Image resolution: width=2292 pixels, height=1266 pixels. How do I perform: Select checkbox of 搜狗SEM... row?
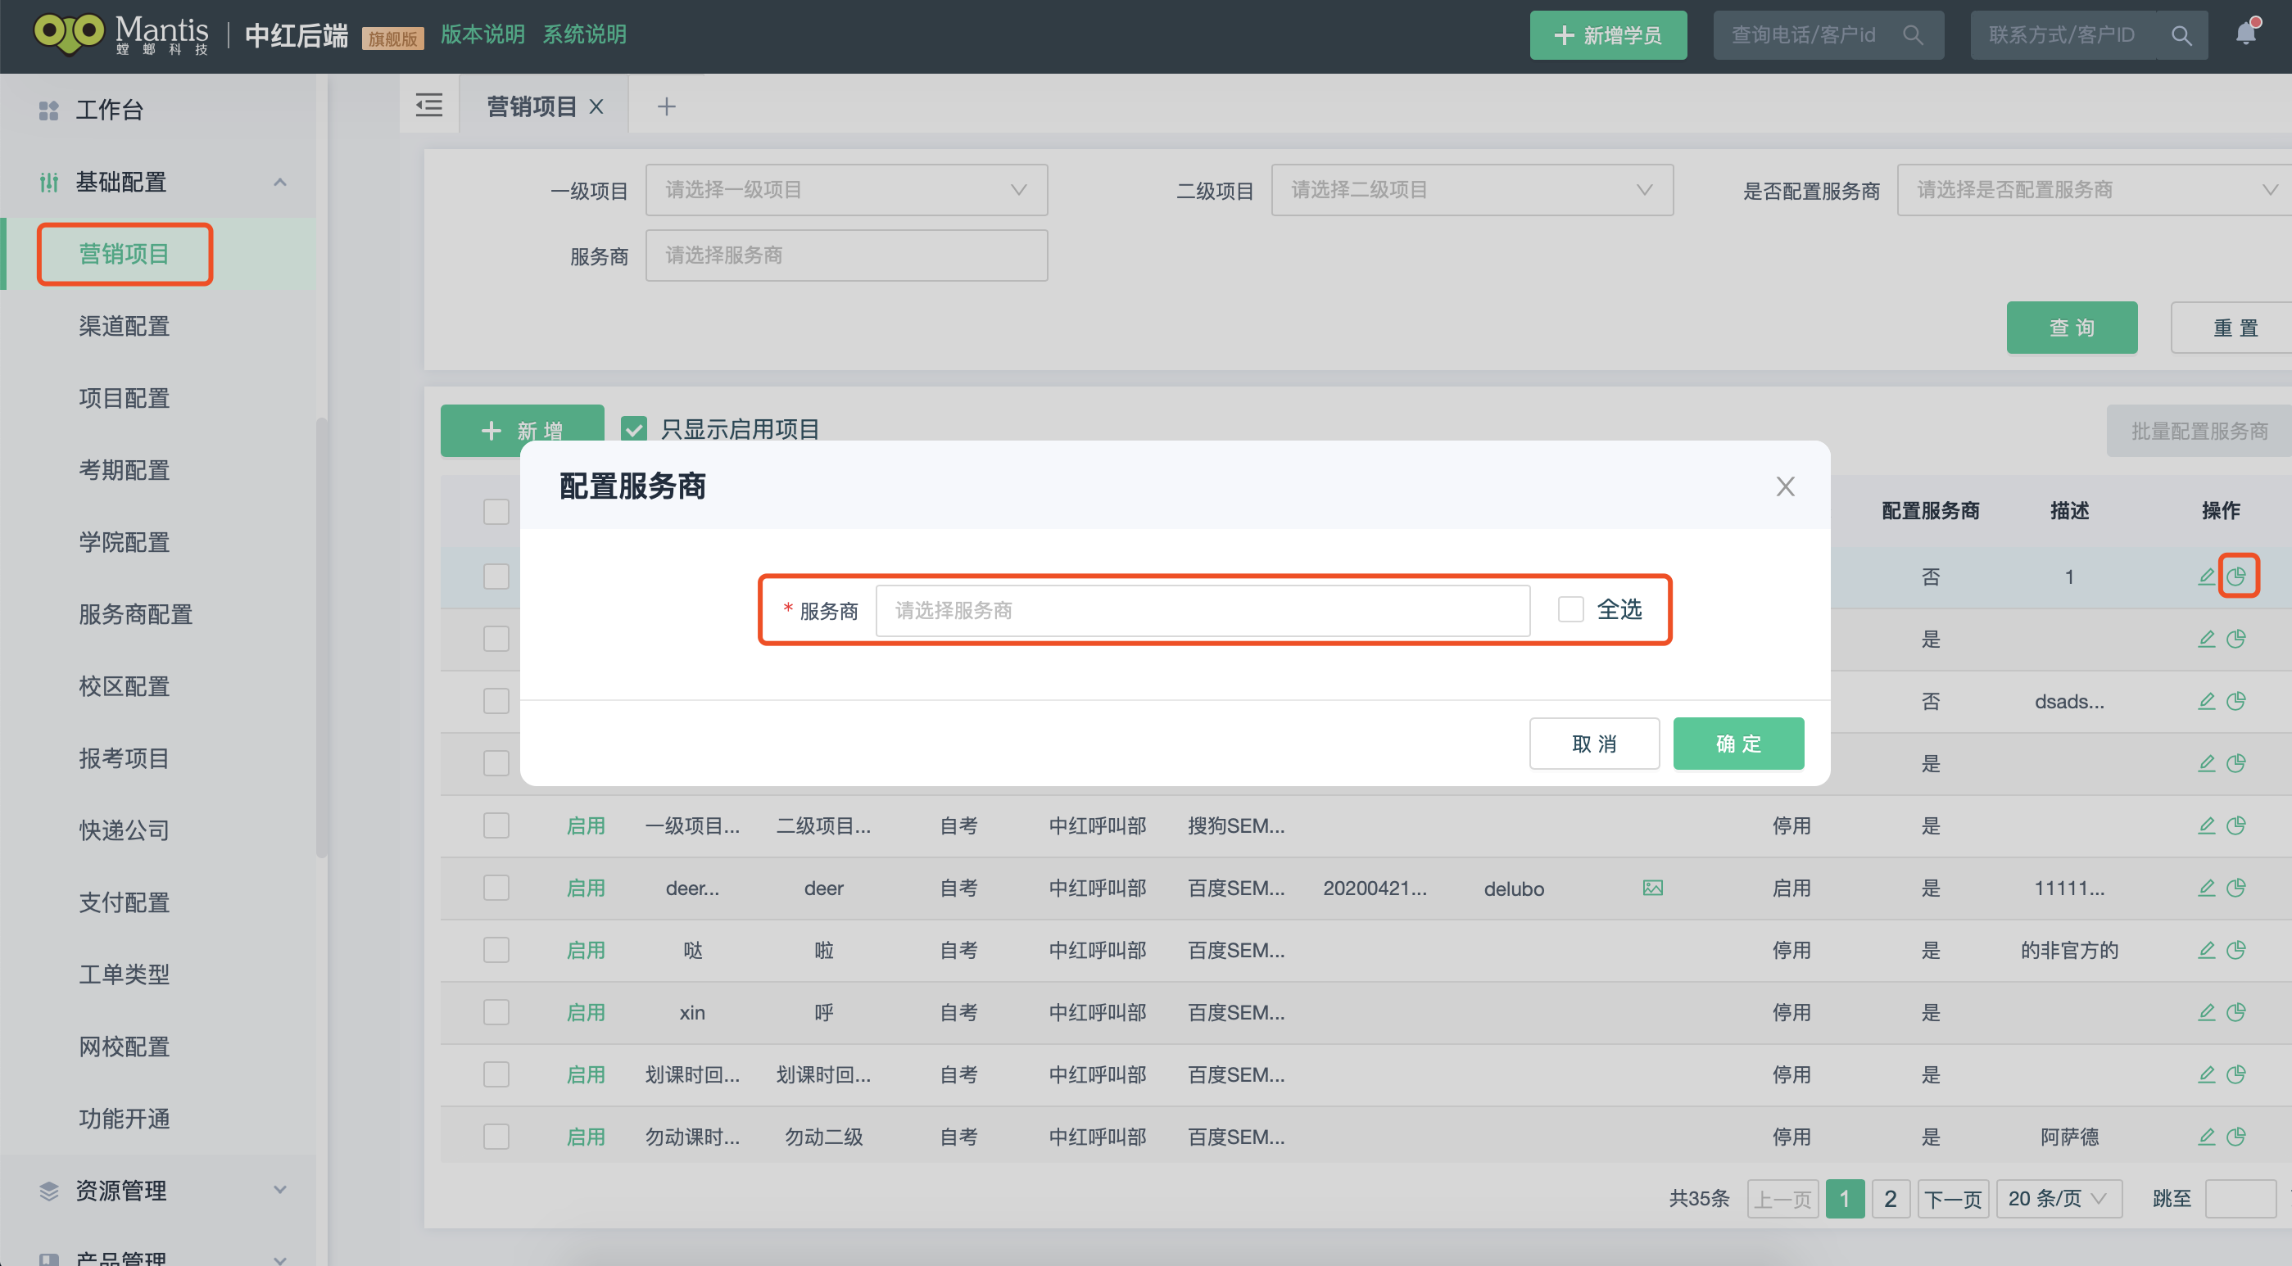tap(496, 825)
